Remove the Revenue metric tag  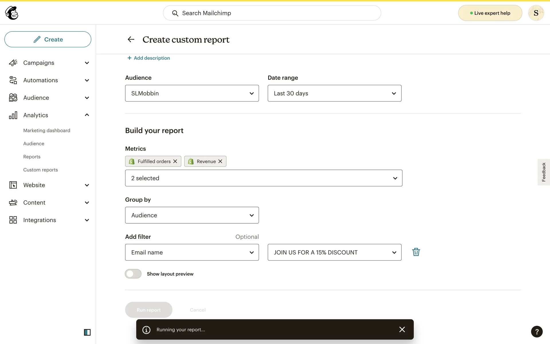coord(220,161)
